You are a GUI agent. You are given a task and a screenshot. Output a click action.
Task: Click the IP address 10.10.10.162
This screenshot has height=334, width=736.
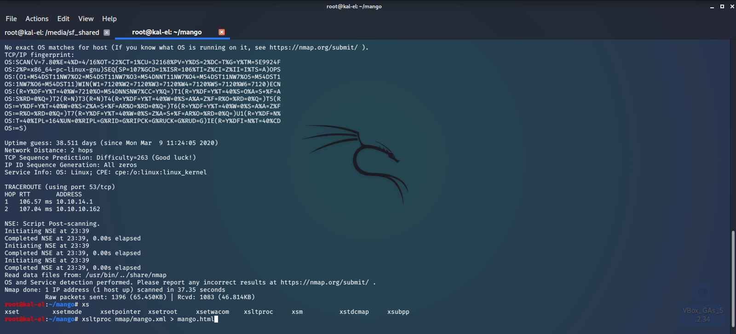point(78,209)
